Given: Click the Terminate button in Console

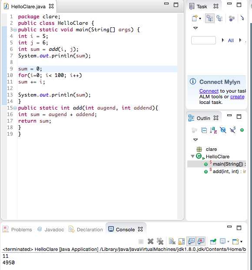Looking at the screenshot, I should point(141,241).
